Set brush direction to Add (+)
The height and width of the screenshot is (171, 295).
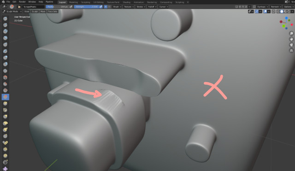(x=106, y=7)
